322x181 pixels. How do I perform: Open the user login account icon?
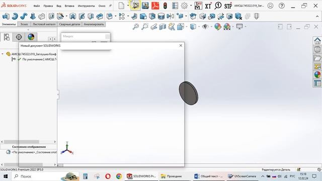point(270,6)
